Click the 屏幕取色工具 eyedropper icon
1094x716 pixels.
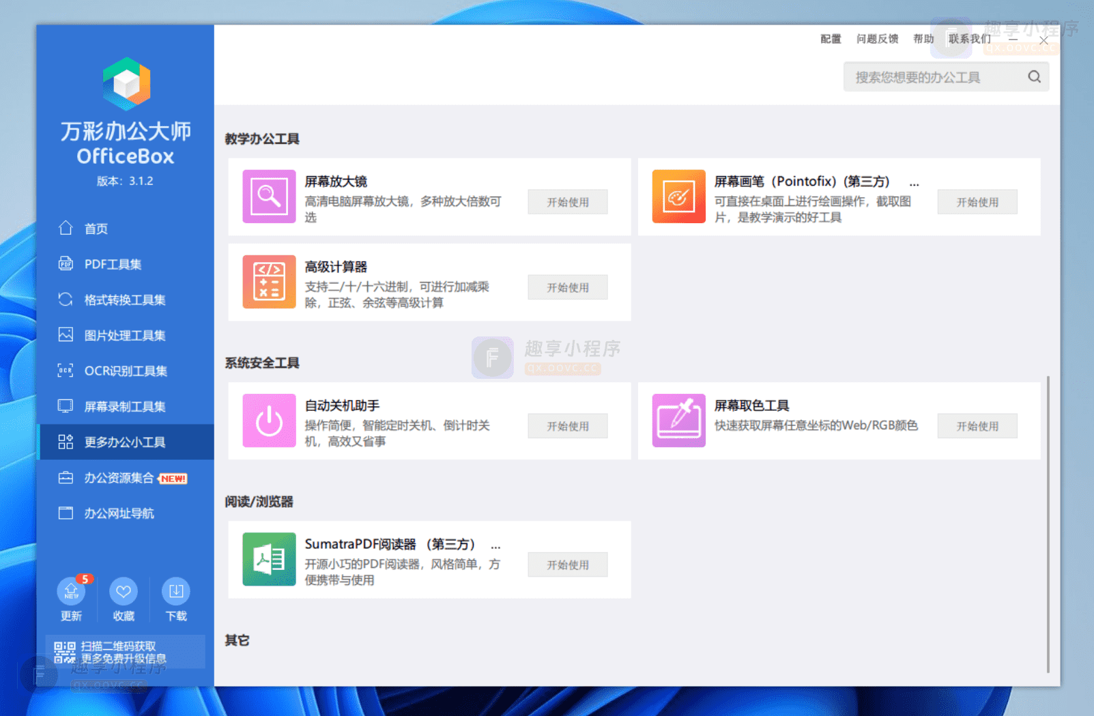point(678,420)
